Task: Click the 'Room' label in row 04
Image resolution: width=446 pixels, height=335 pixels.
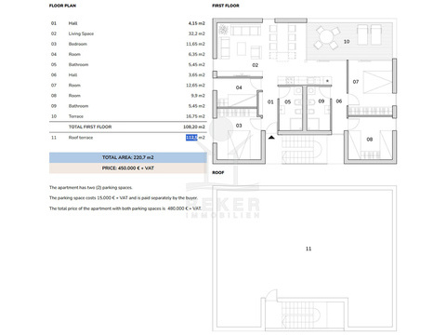Action: pyautogui.click(x=74, y=54)
